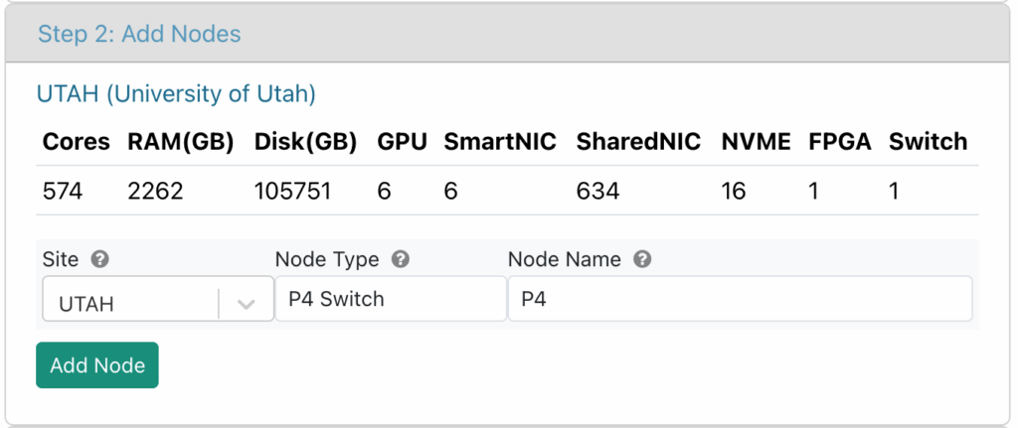Expand the Site dropdown chevron arrow
Screen dimensions: 1018x428
[x=246, y=304]
